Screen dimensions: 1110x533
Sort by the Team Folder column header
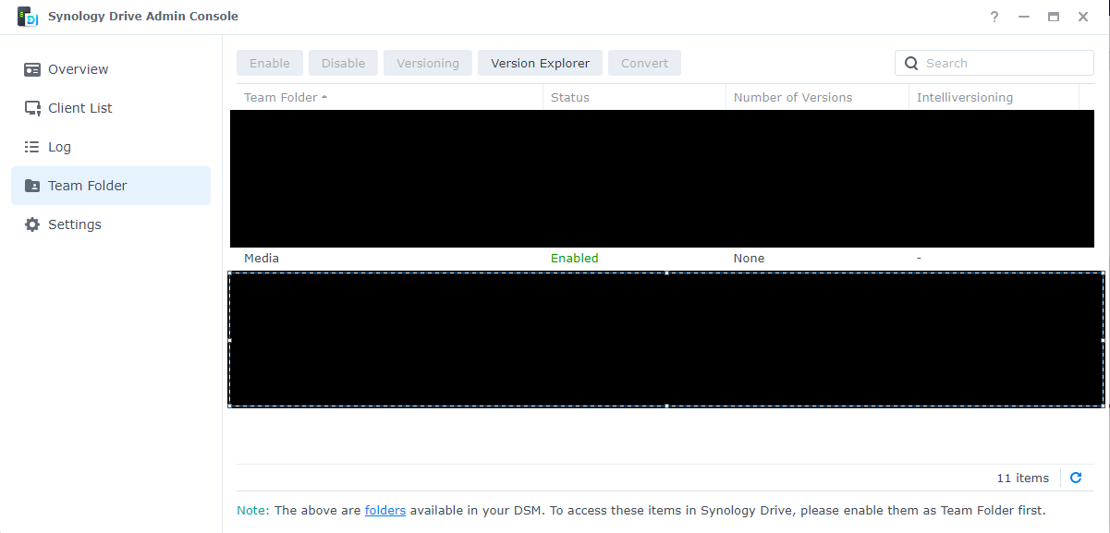pyautogui.click(x=280, y=97)
